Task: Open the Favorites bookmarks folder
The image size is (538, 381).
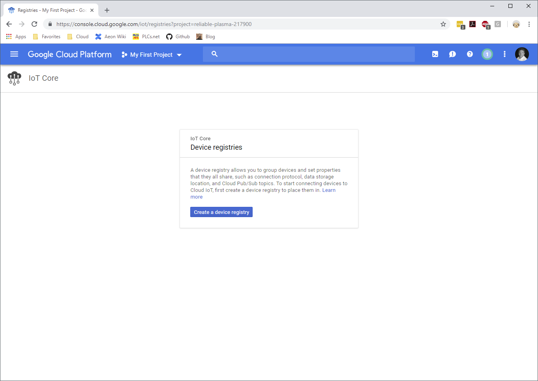Action: click(47, 37)
